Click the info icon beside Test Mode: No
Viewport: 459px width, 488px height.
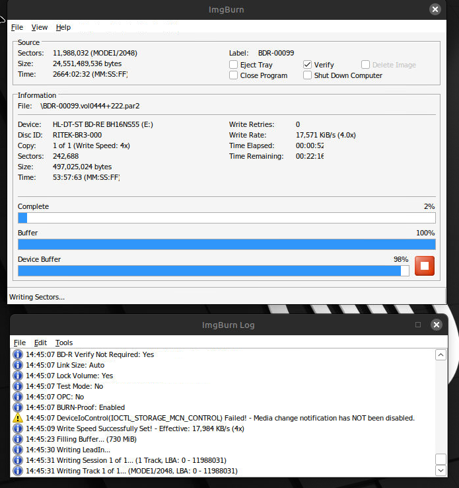click(x=18, y=386)
